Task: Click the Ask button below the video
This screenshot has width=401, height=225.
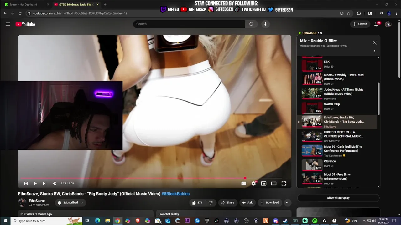Action: pos(247,202)
